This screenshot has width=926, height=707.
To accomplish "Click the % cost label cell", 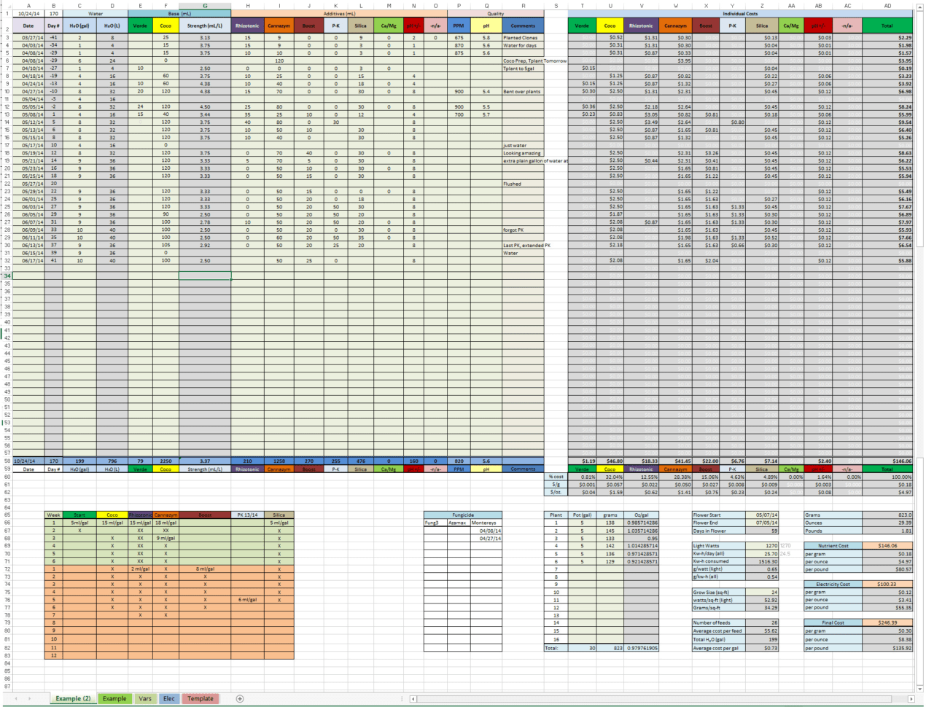I will click(556, 477).
